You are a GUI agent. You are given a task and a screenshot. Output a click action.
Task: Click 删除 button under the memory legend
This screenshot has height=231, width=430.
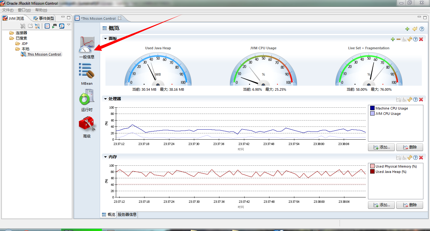410,205
